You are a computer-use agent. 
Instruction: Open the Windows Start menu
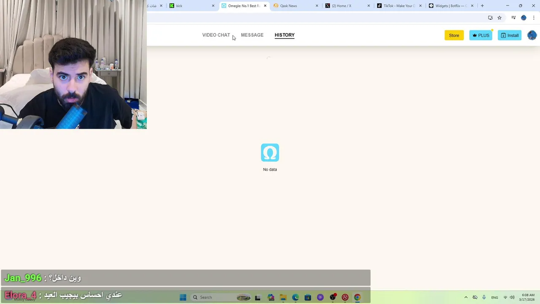click(183, 297)
